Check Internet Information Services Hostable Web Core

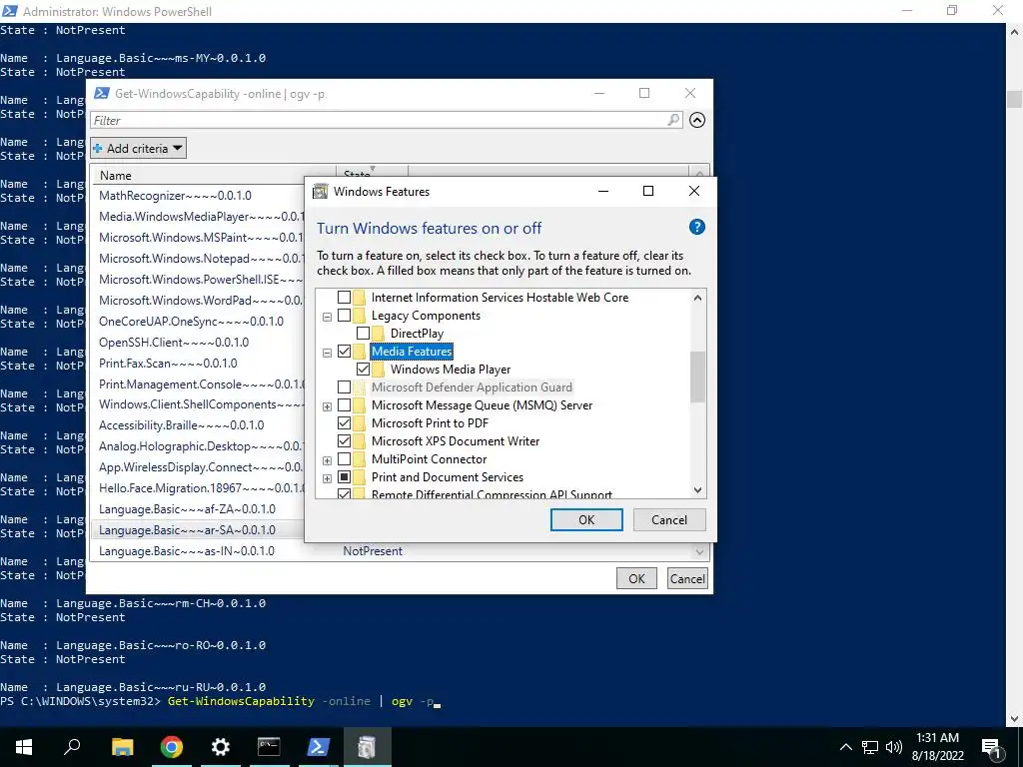pos(344,298)
